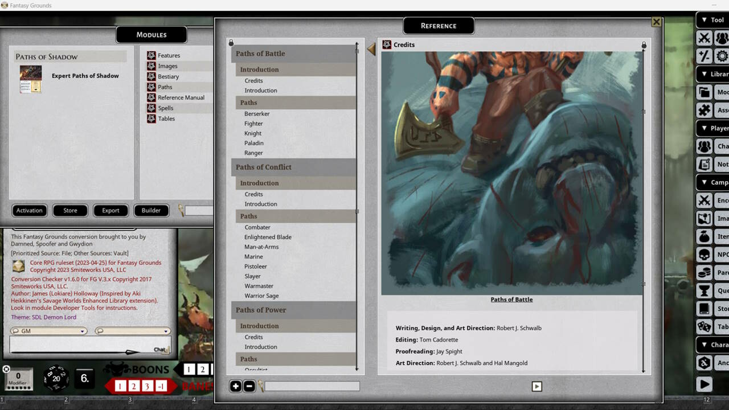Select the Warrior Sage path entry
The width and height of the screenshot is (729, 410).
pyautogui.click(x=263, y=296)
